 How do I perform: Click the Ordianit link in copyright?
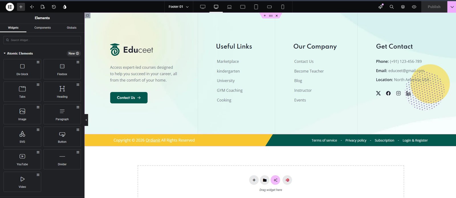[x=153, y=140]
